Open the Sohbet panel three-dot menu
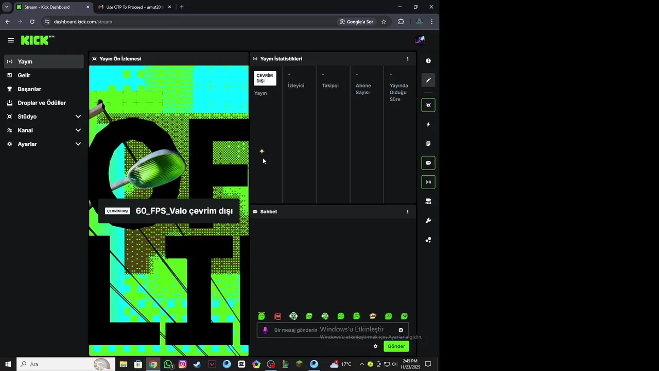The height and width of the screenshot is (371, 659). [408, 212]
